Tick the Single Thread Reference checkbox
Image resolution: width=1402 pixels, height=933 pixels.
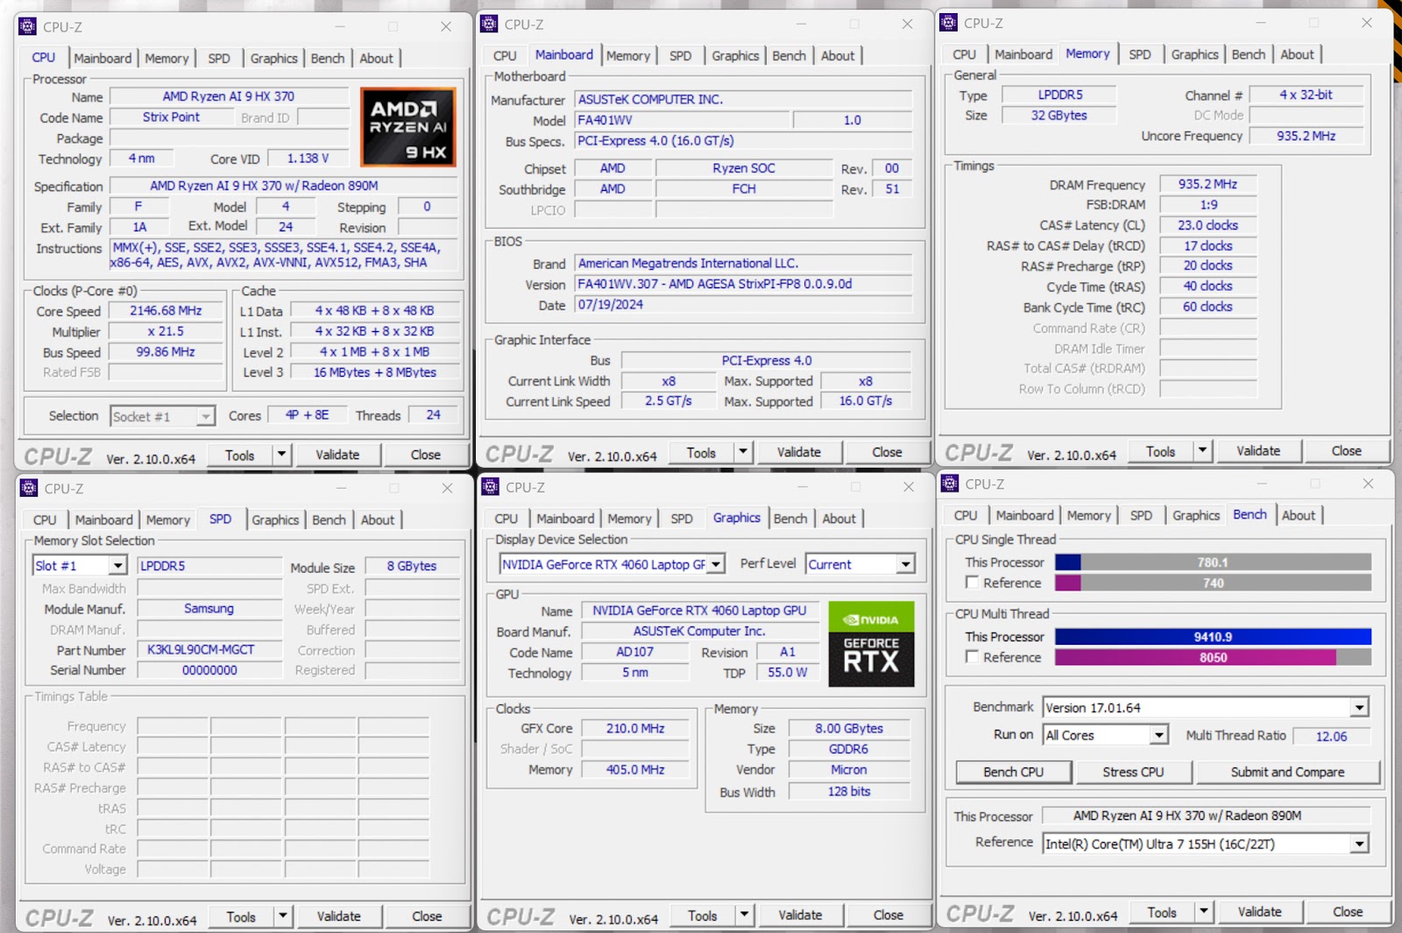[x=972, y=583]
